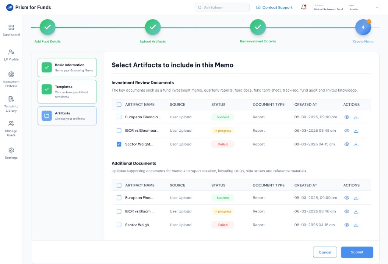Preview European Fina... via eye icon in Additional Documents
The width and height of the screenshot is (388, 264).
[x=347, y=198]
